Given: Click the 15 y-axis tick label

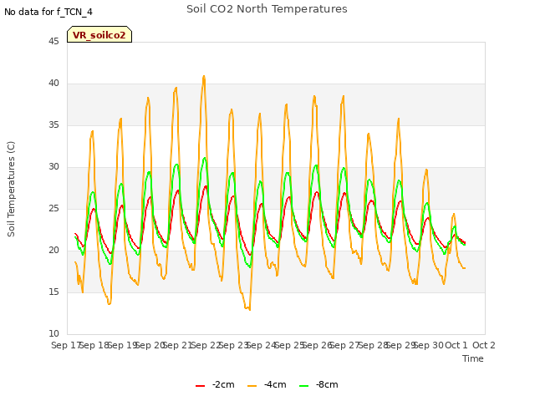Looking at the screenshot, I should pos(53,292).
